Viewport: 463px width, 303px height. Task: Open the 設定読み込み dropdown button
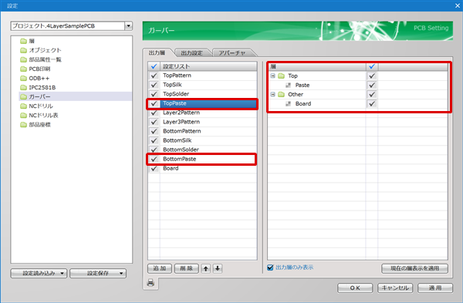pyautogui.click(x=39, y=273)
